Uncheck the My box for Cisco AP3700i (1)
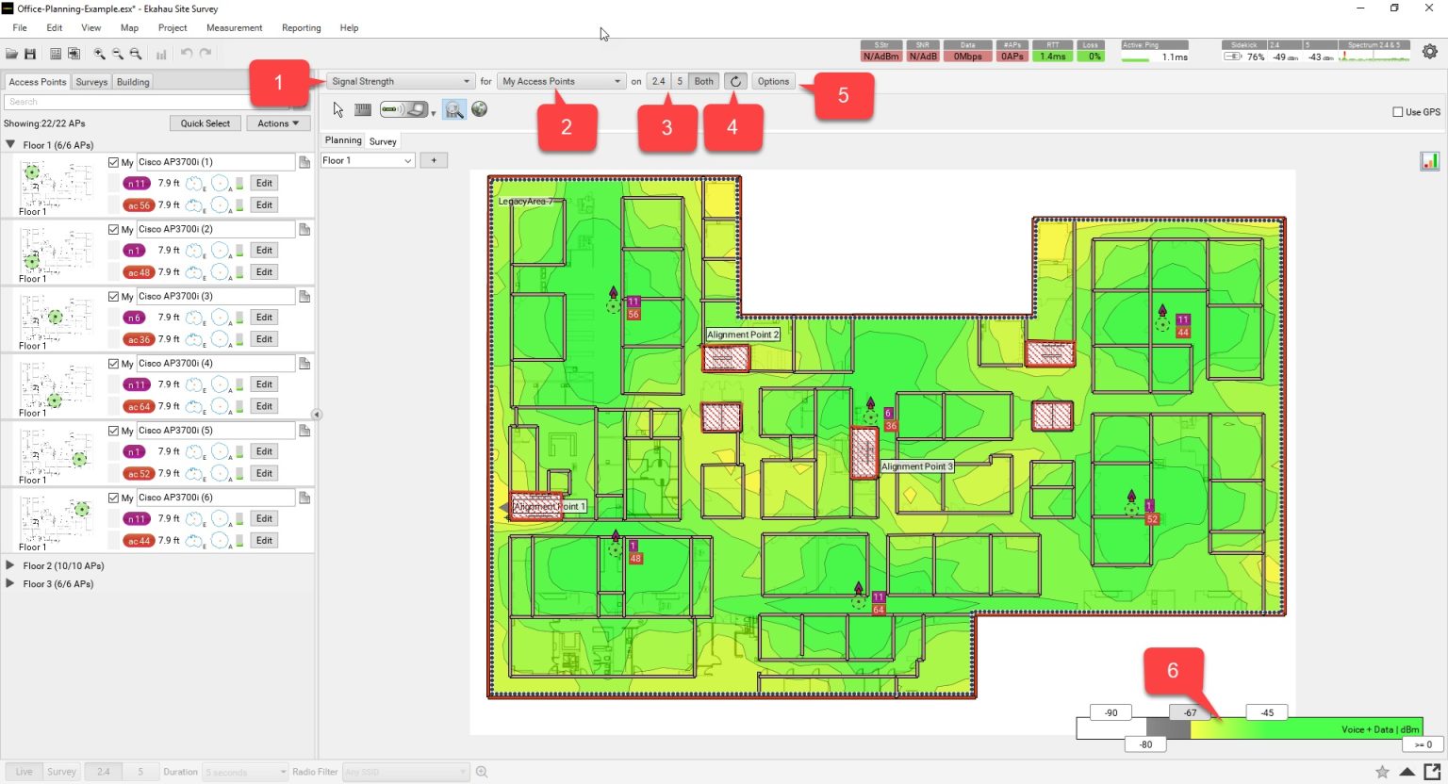The width and height of the screenshot is (1448, 784). tap(115, 161)
